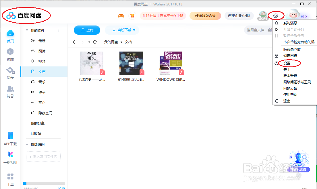This screenshot has height=189, width=317.
Task: Click the 拖入常用文件夹 drop box
Action: (43, 157)
